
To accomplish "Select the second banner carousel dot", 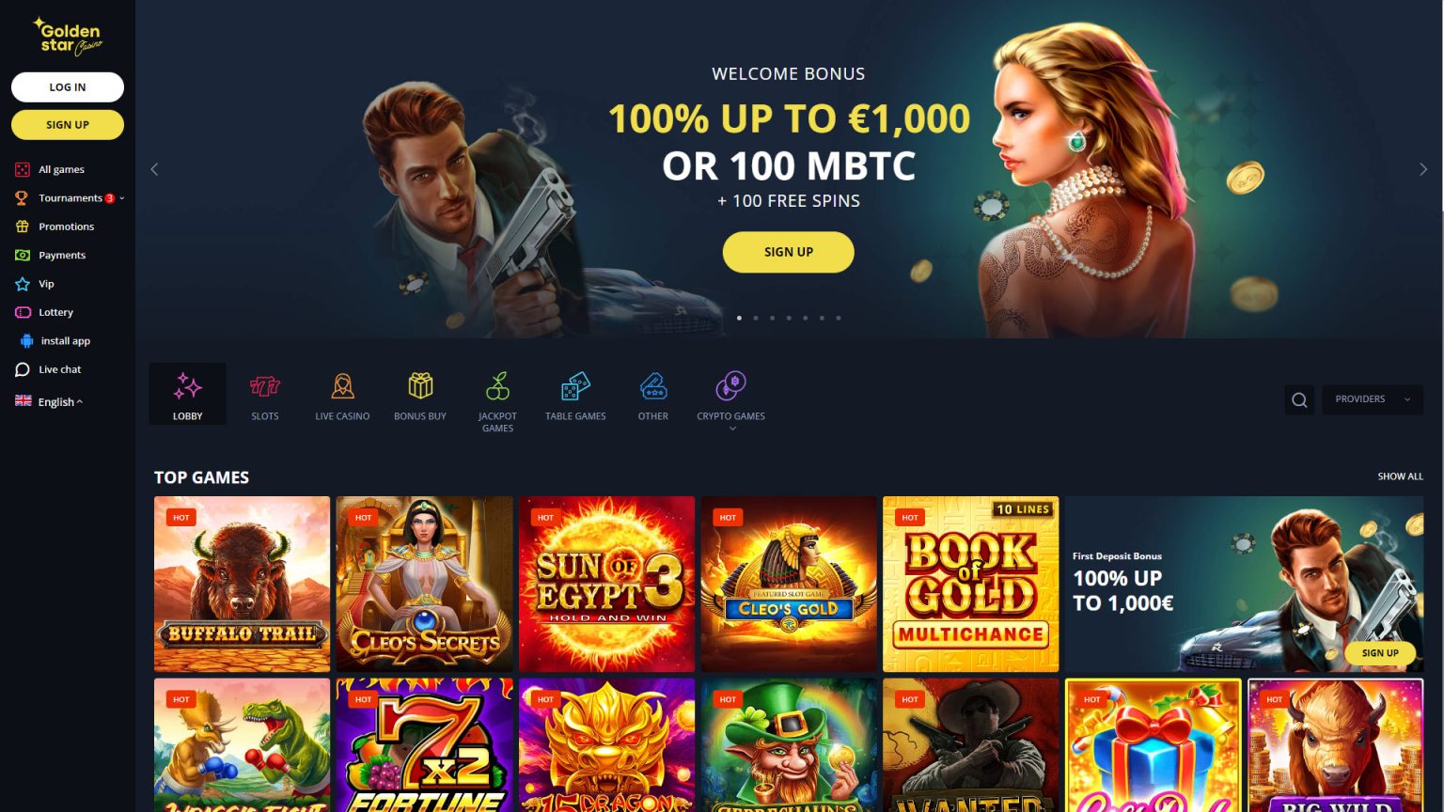I will coord(756,318).
